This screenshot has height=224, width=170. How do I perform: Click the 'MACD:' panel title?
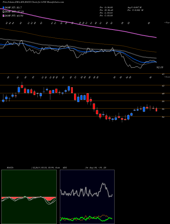click(10, 168)
